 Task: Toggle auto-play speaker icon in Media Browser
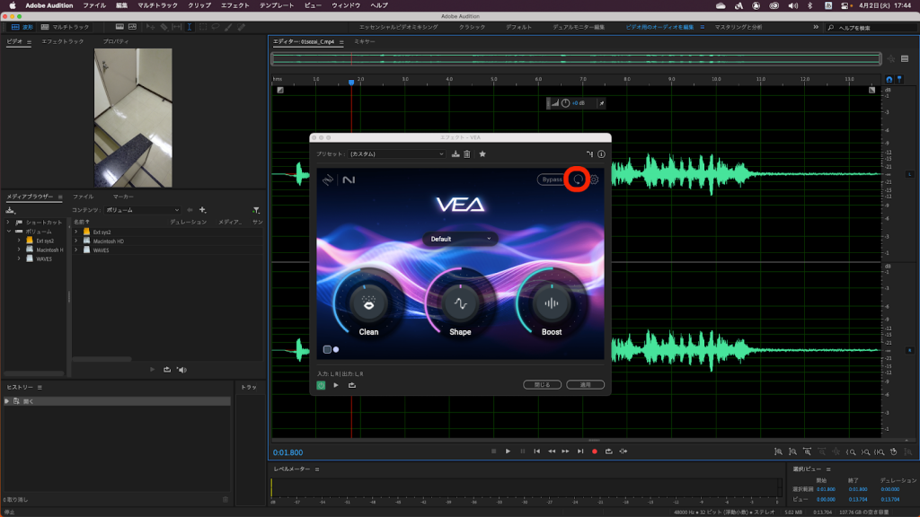coord(181,370)
